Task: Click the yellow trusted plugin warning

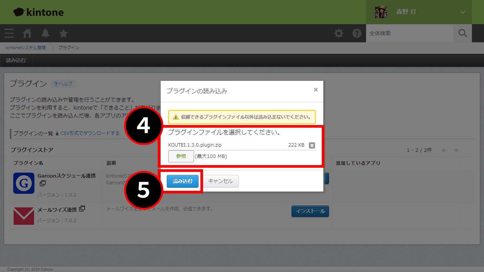Action: (x=242, y=117)
